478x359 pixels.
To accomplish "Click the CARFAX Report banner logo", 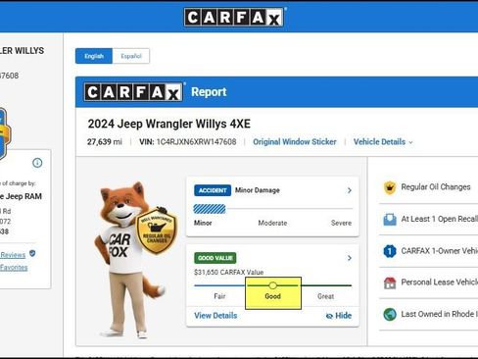I will [133, 92].
